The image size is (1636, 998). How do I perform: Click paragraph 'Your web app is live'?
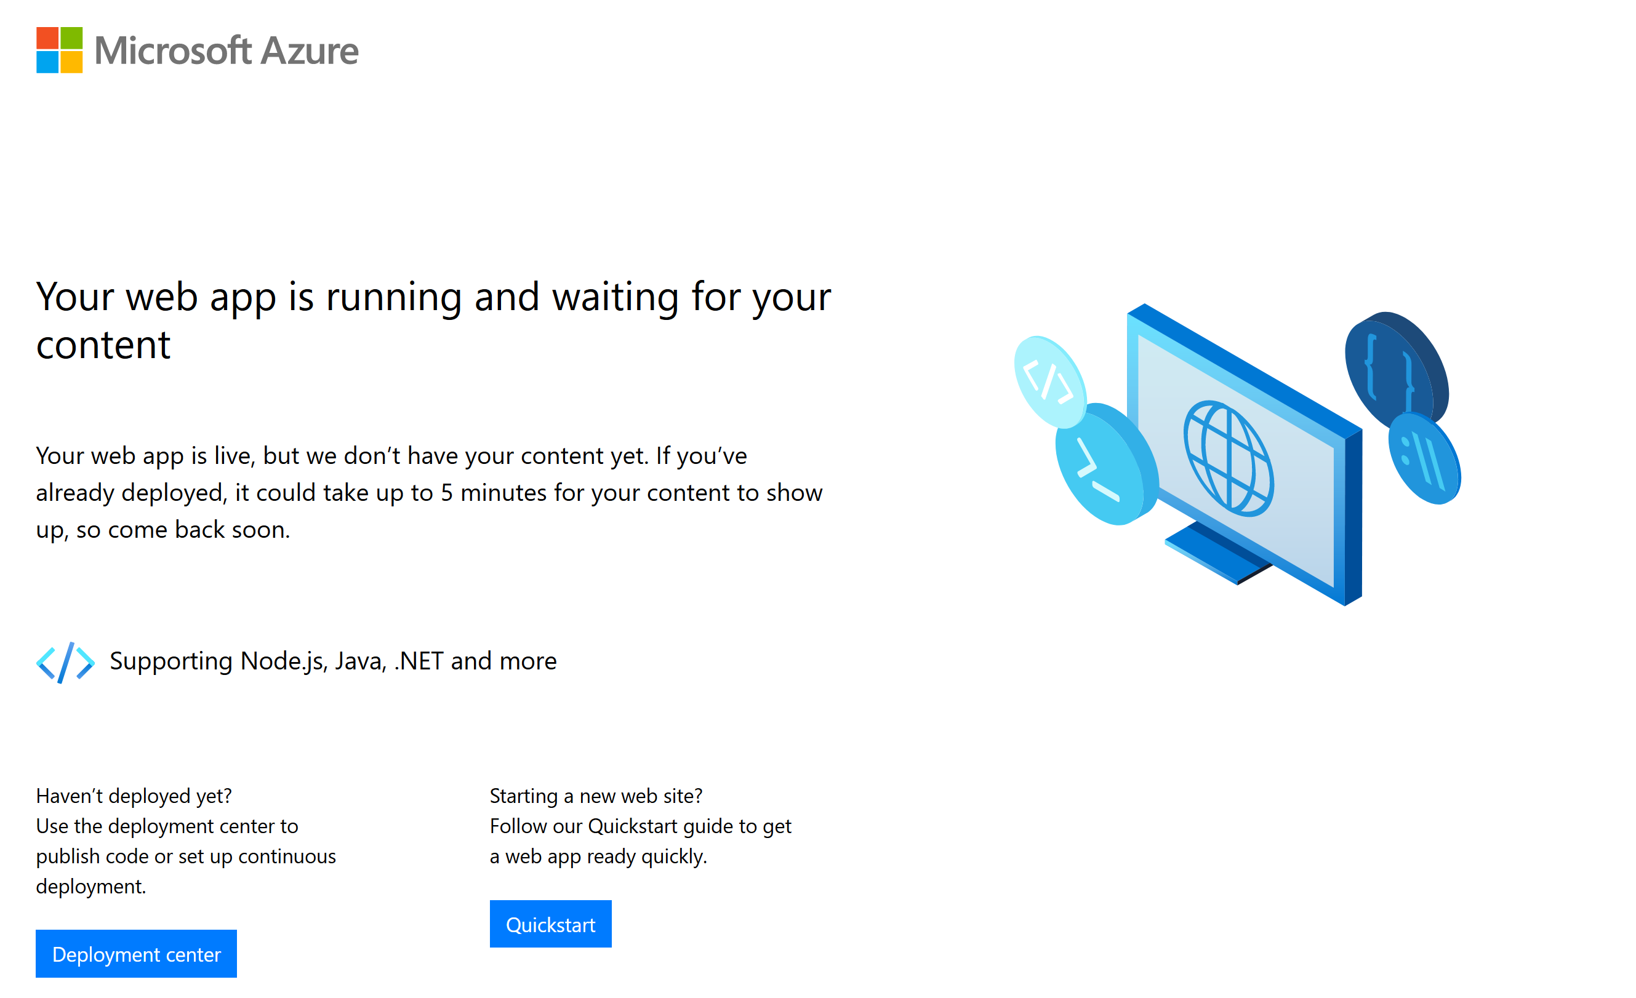click(x=429, y=492)
